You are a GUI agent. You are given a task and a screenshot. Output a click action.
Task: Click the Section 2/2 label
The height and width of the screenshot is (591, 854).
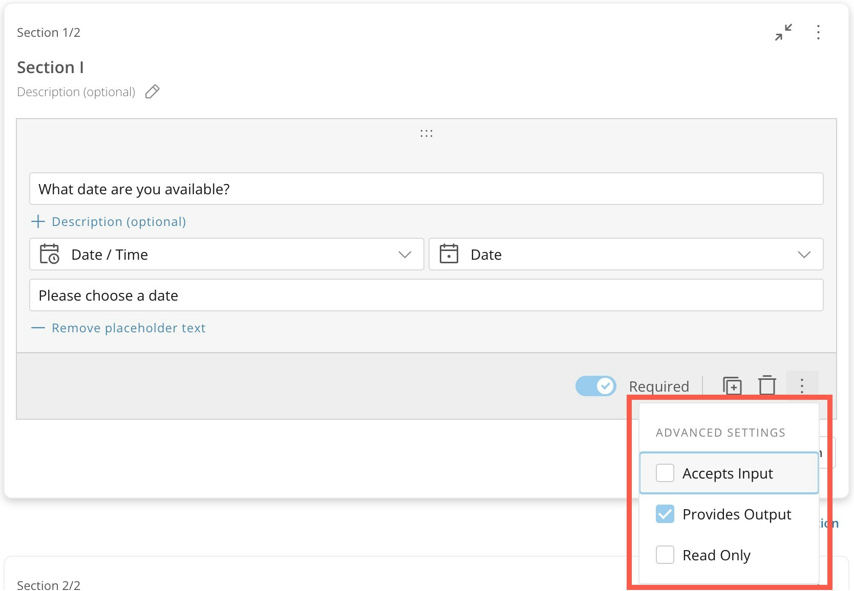49,585
